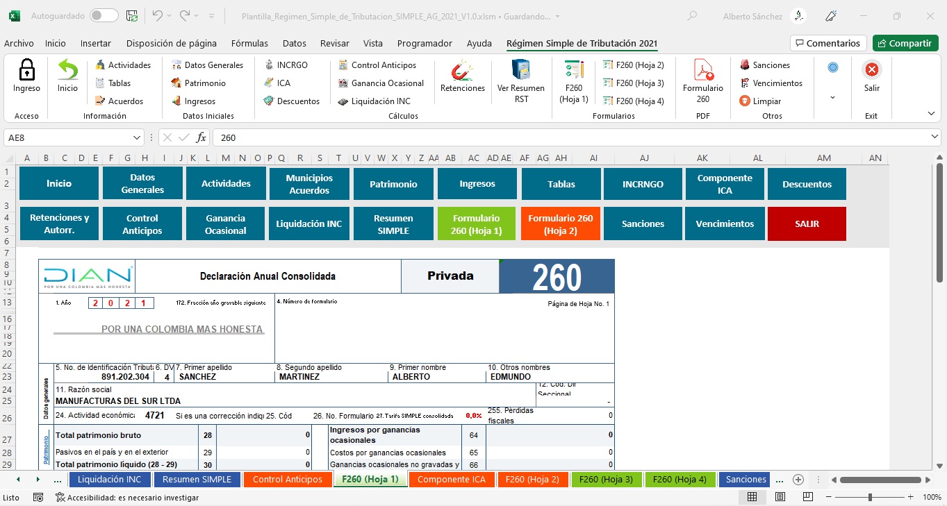Open the file title dropdown arrow

(558, 16)
